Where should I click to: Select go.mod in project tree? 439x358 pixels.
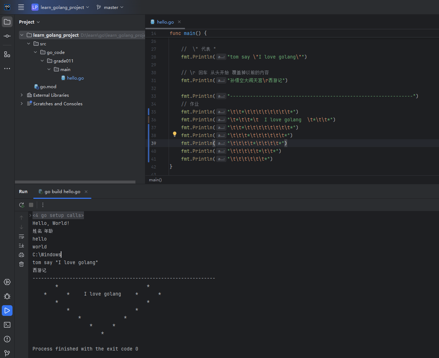45,86
